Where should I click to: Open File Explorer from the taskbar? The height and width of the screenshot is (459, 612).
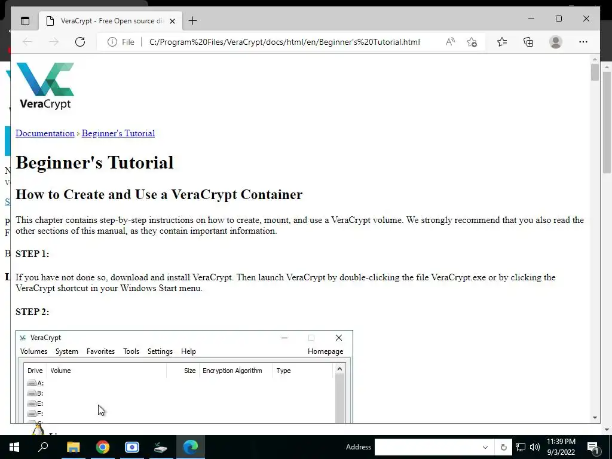73,447
